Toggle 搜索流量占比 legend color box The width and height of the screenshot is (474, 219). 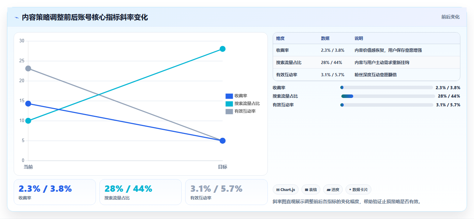click(229, 104)
